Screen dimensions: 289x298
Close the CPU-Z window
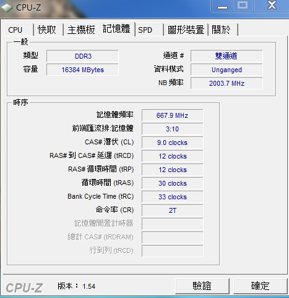click(x=272, y=6)
